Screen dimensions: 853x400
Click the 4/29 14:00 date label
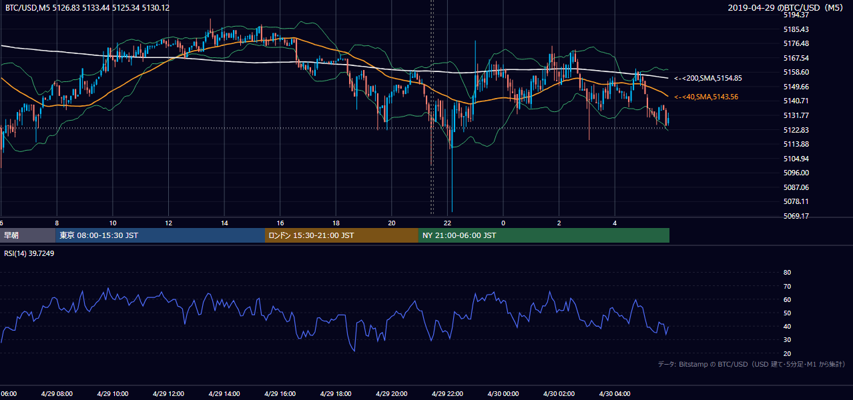(x=224, y=394)
